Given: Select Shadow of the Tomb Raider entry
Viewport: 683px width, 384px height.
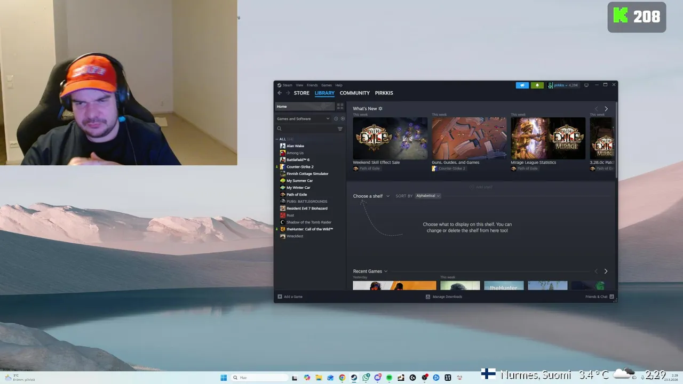Looking at the screenshot, I should 309,222.
